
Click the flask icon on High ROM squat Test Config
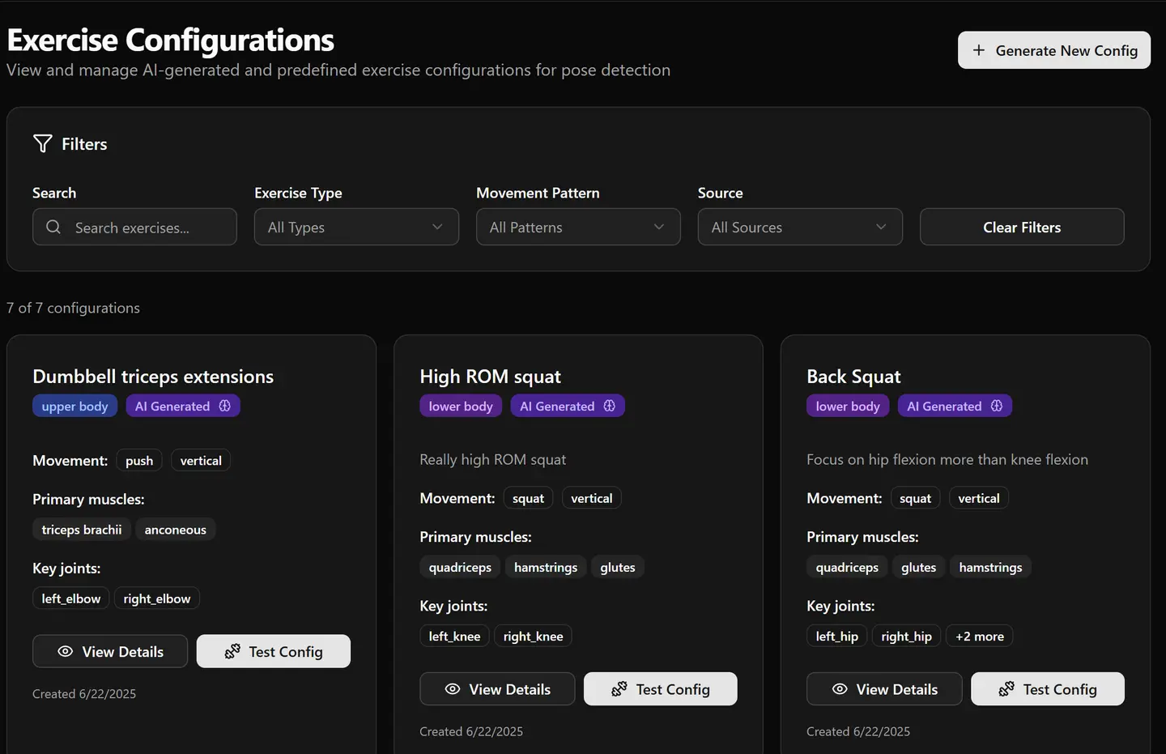click(x=618, y=688)
